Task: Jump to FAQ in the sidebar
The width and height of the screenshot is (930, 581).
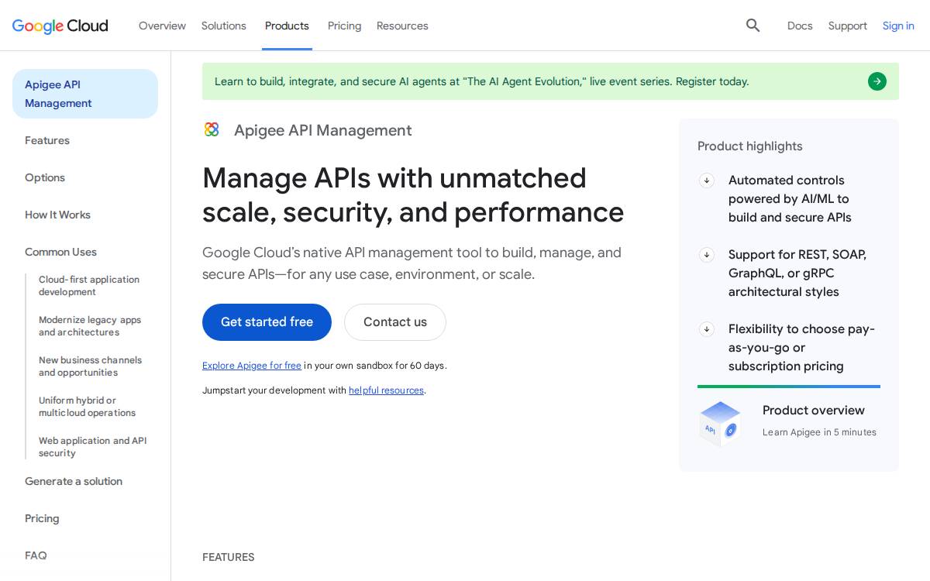Action: point(36,555)
